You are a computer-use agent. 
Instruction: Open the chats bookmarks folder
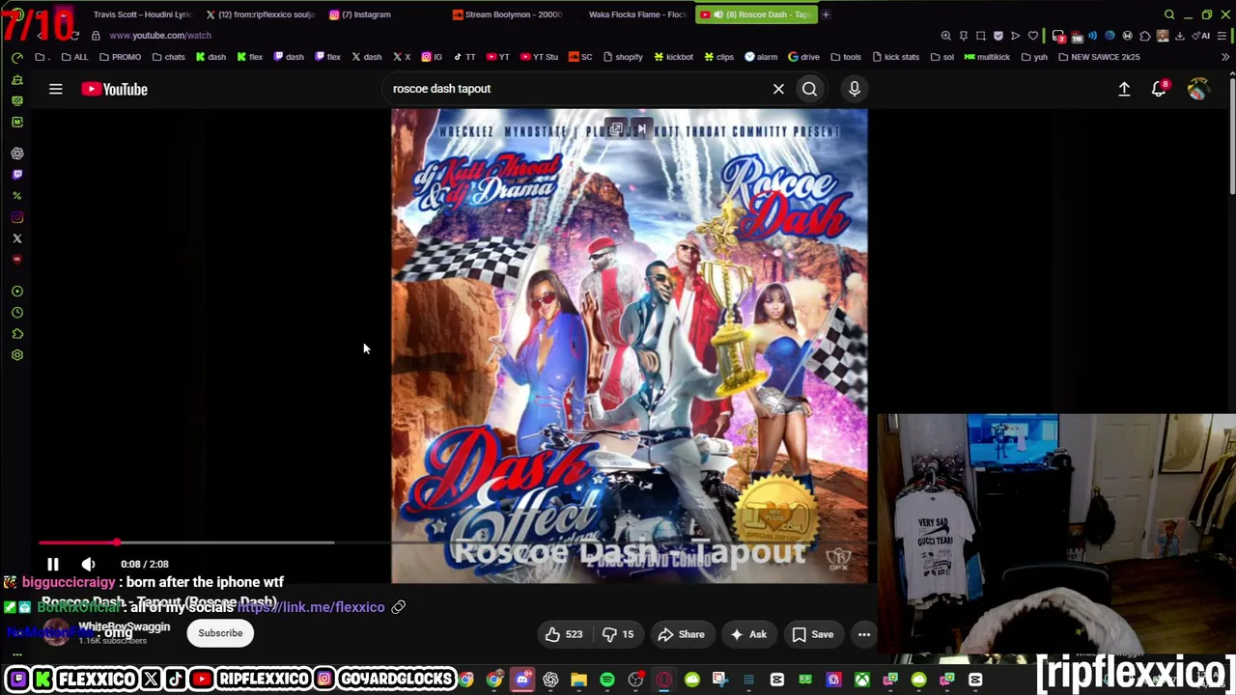pos(168,57)
